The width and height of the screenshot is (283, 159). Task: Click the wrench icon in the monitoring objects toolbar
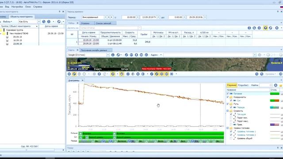click(59, 22)
